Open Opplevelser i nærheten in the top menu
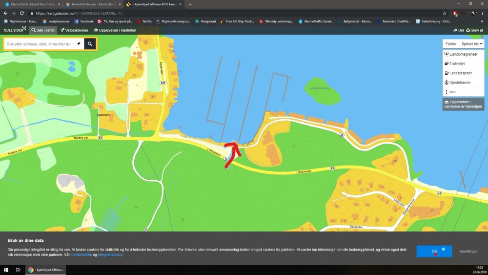Image resolution: width=488 pixels, height=275 pixels. (x=115, y=30)
